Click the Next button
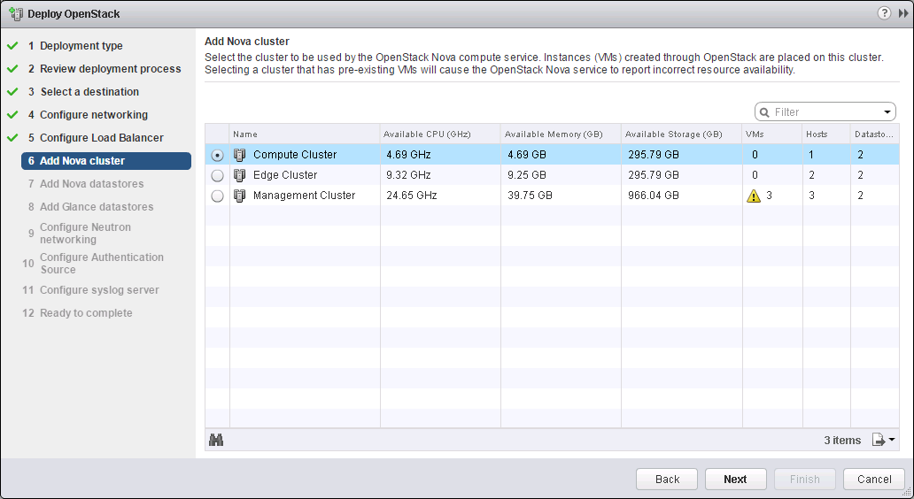 click(735, 479)
